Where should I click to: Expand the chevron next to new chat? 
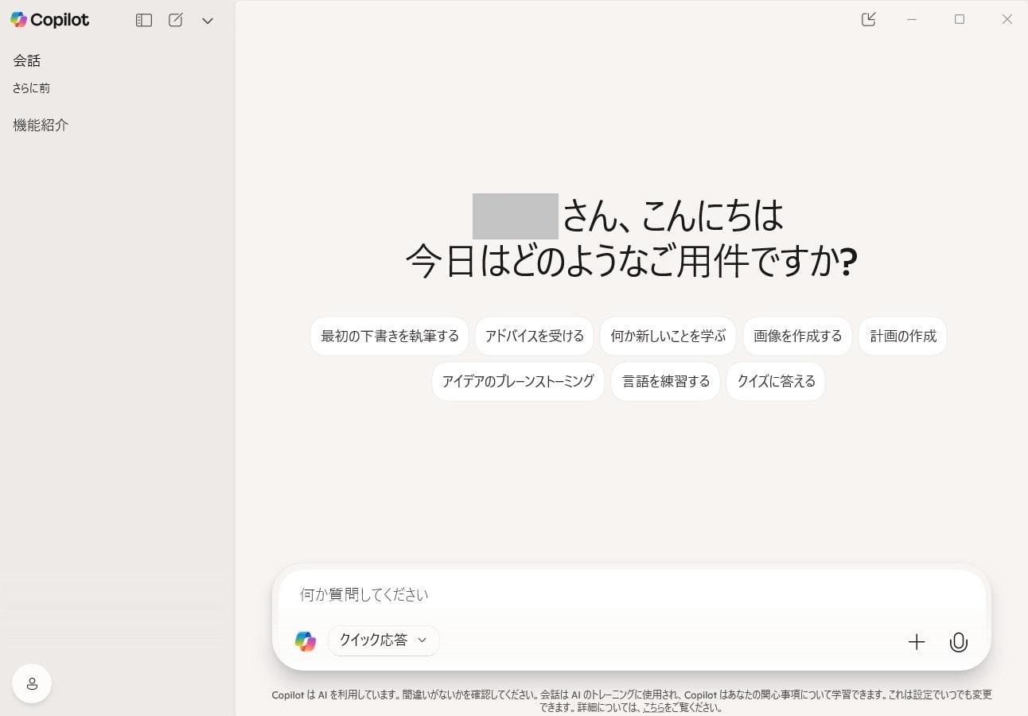click(207, 20)
